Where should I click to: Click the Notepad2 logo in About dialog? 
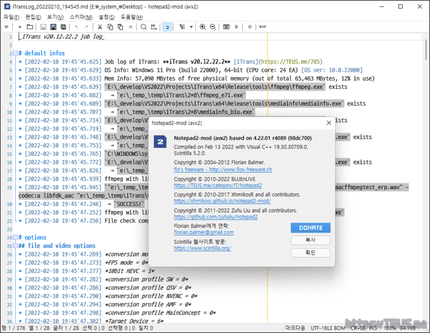[160, 141]
